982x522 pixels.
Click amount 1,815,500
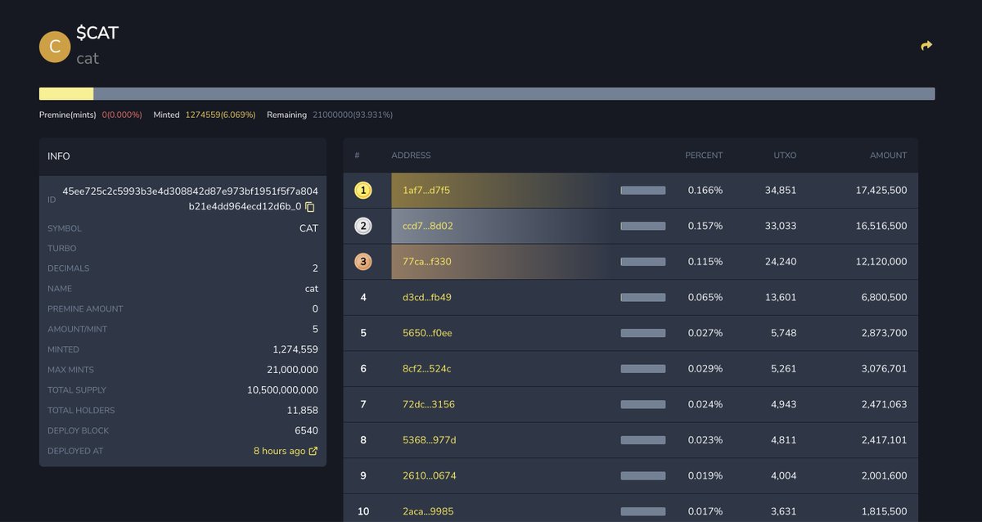[x=884, y=511]
